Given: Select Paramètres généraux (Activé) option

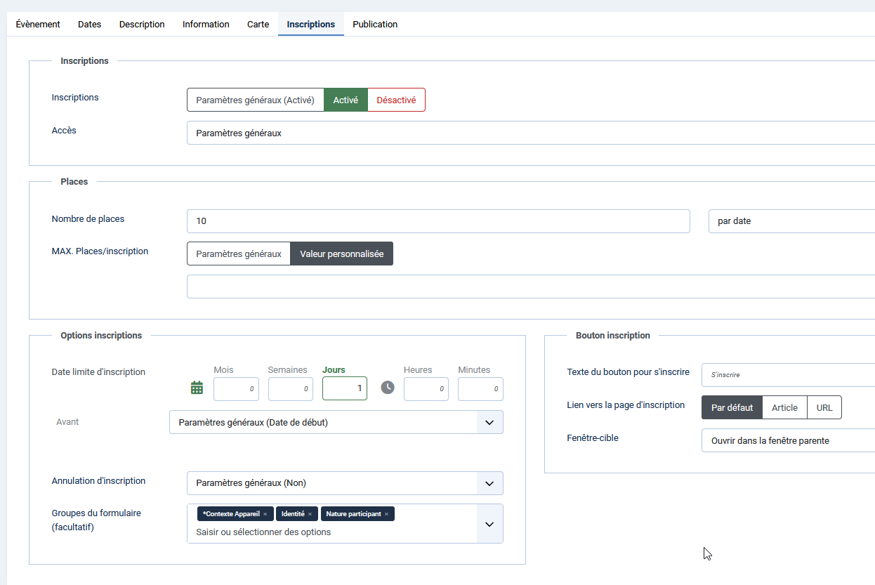Looking at the screenshot, I should pos(255,100).
